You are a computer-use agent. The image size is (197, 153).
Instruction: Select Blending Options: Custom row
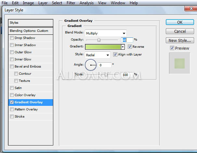(x=31, y=31)
